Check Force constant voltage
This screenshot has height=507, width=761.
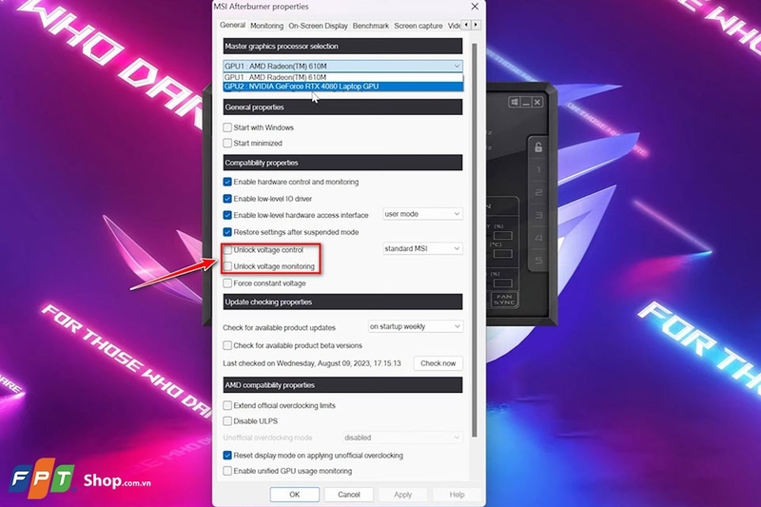click(227, 283)
